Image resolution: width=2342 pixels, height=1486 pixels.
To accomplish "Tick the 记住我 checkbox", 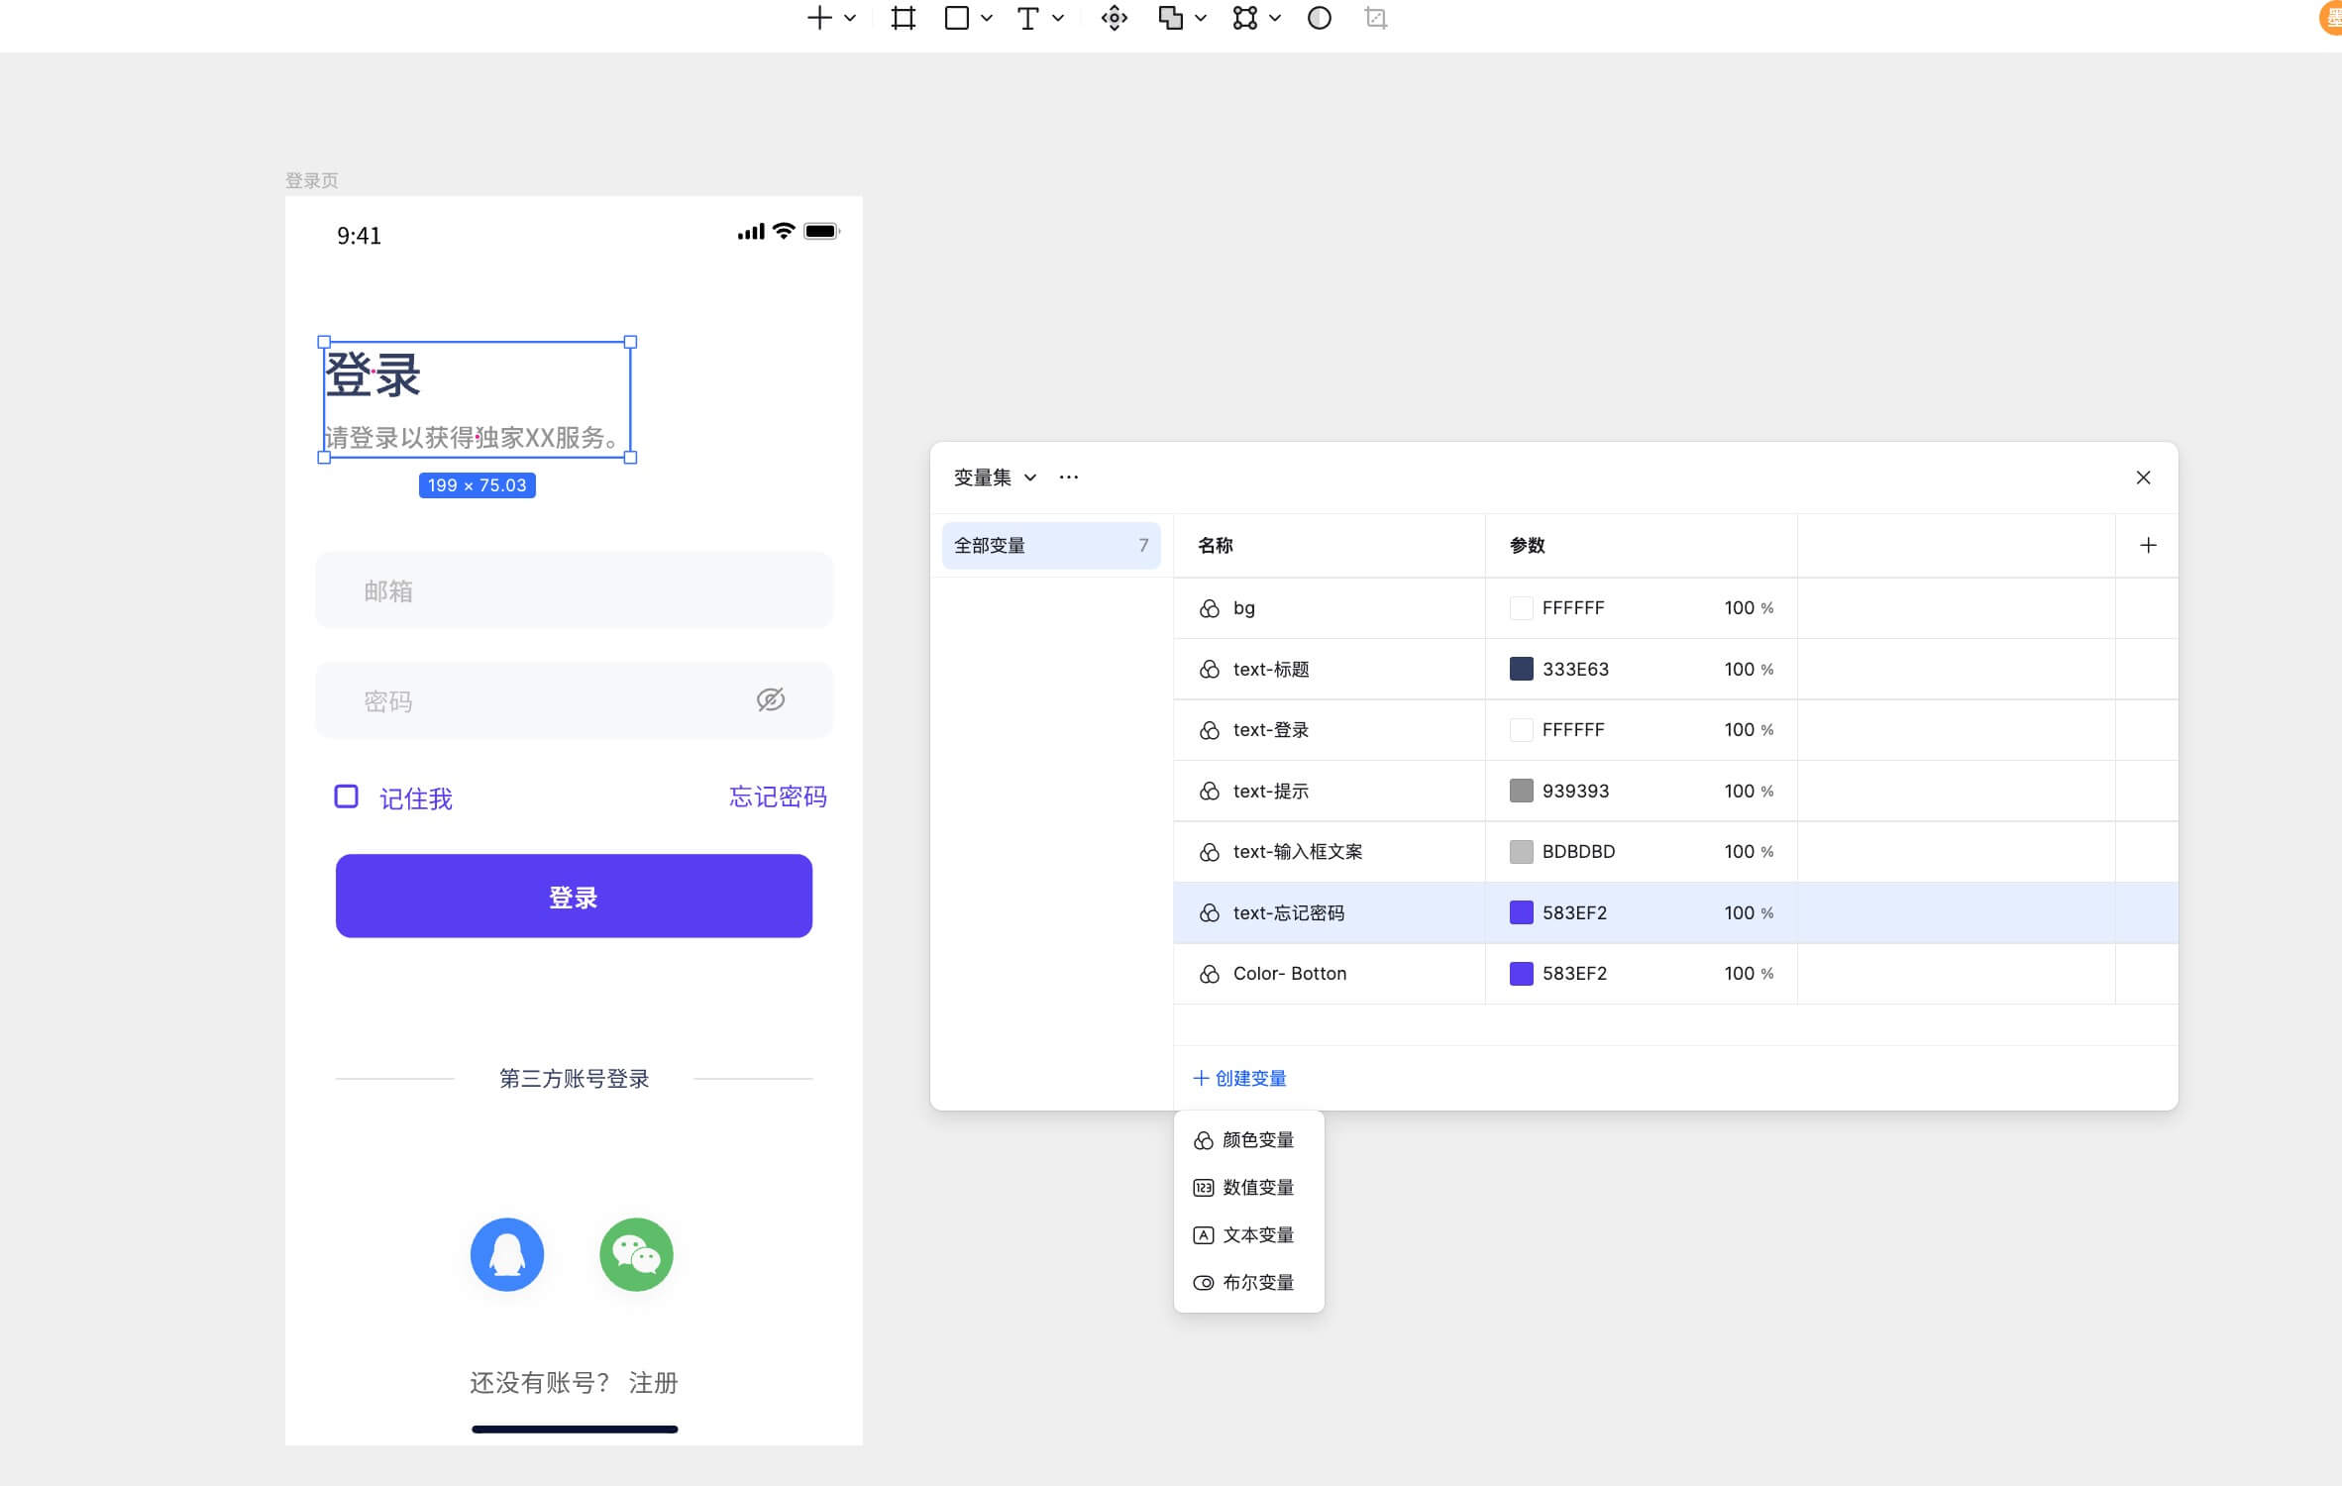I will pos(345,796).
